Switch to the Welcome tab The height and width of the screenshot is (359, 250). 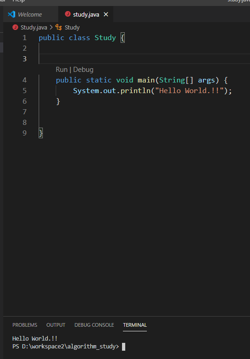coord(31,14)
